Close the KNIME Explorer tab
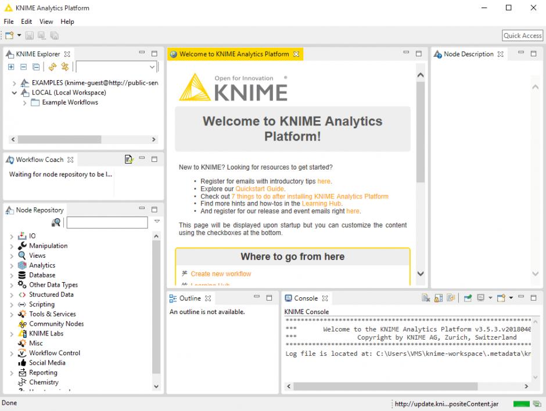Image resolution: width=546 pixels, height=411 pixels. coord(67,55)
